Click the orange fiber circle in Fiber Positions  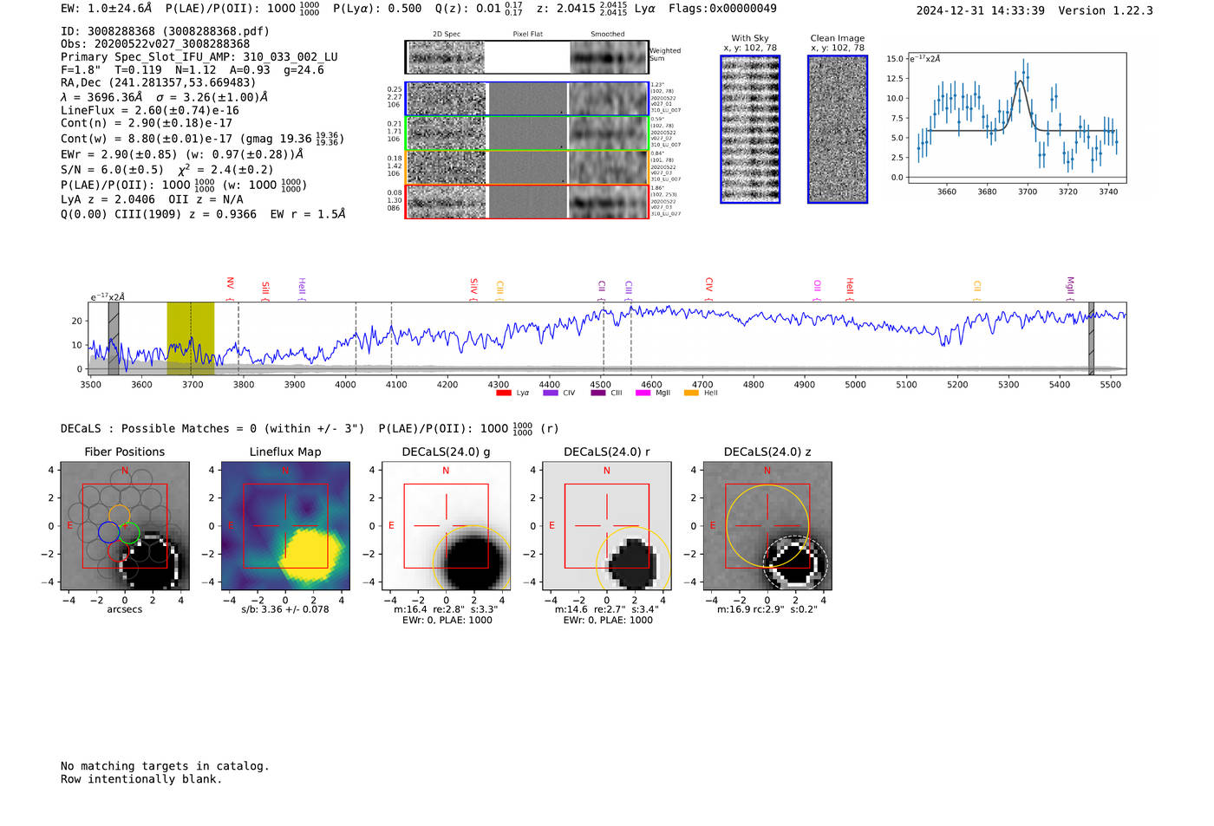[120, 515]
